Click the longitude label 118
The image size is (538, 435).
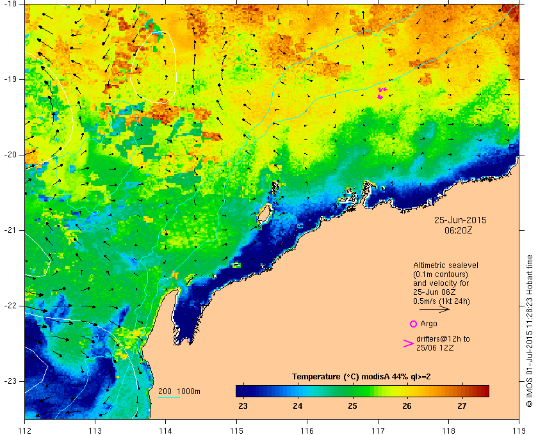(x=448, y=431)
